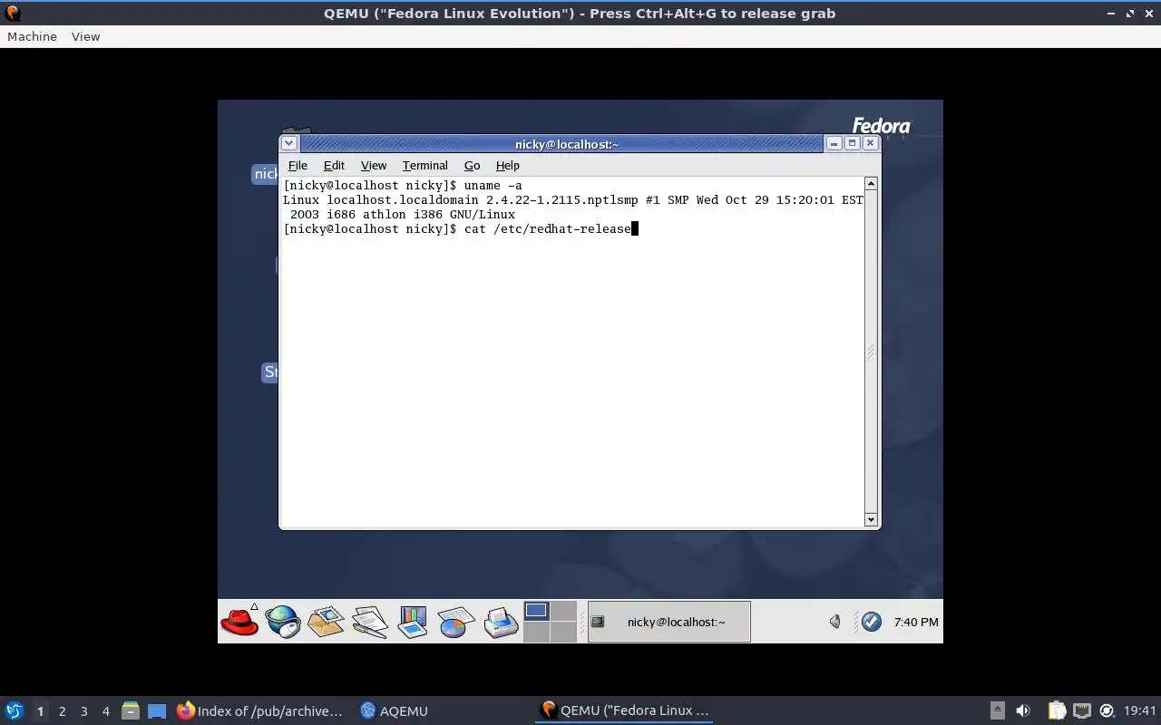Click the host show desktop icon
The height and width of the screenshot is (725, 1161).
coord(157,710)
